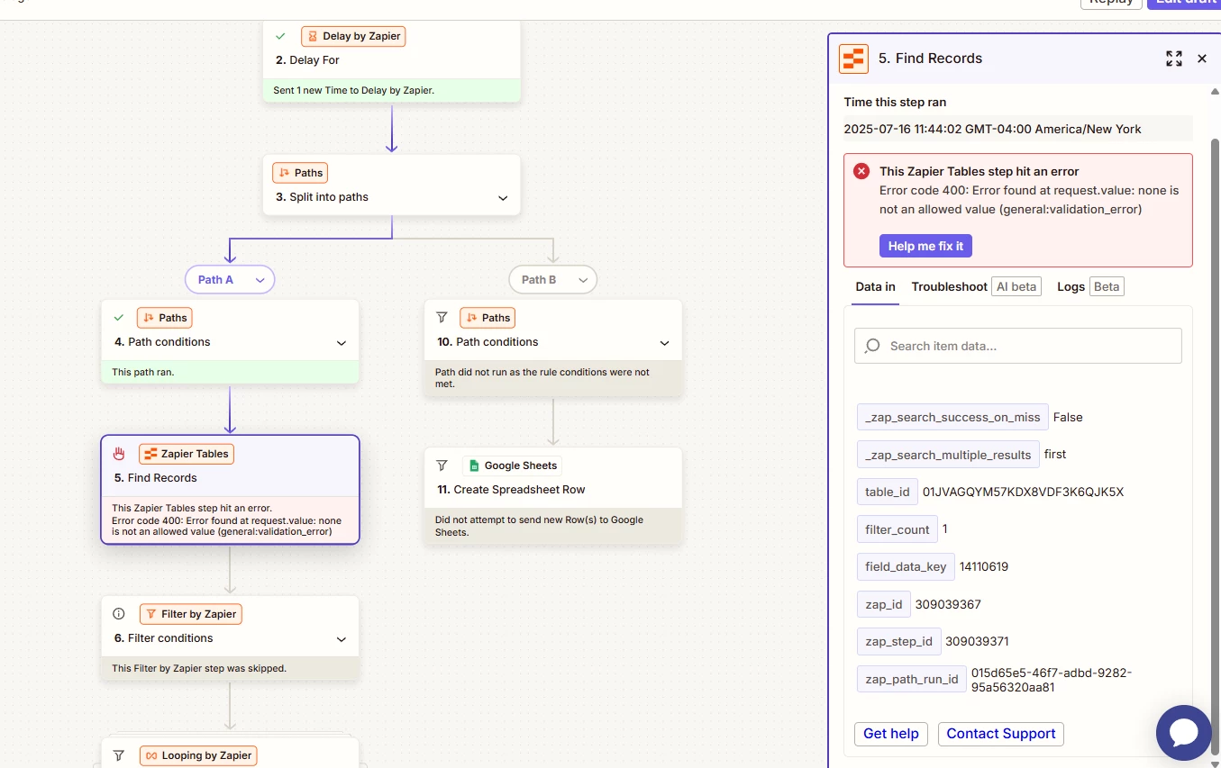Open the Path B dropdown
Viewport: 1221px width, 768px height.
(x=552, y=280)
